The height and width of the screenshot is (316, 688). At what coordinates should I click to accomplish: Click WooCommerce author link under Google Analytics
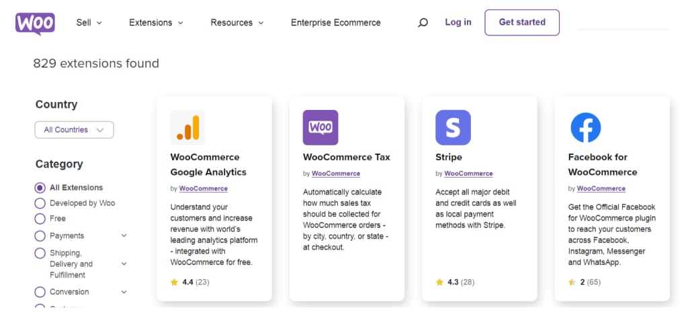pyautogui.click(x=204, y=189)
